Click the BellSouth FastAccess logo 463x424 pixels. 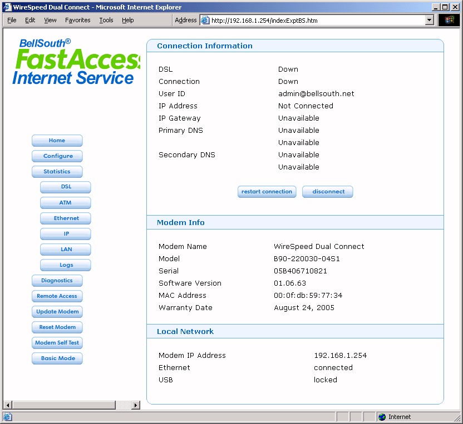pos(76,62)
